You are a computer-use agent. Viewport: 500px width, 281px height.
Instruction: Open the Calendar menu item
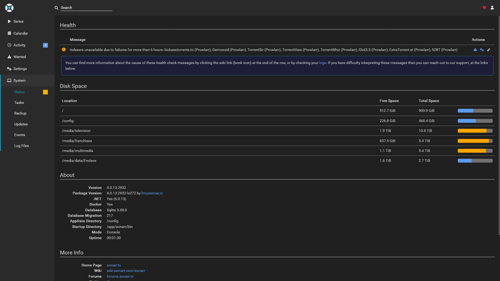27,33
